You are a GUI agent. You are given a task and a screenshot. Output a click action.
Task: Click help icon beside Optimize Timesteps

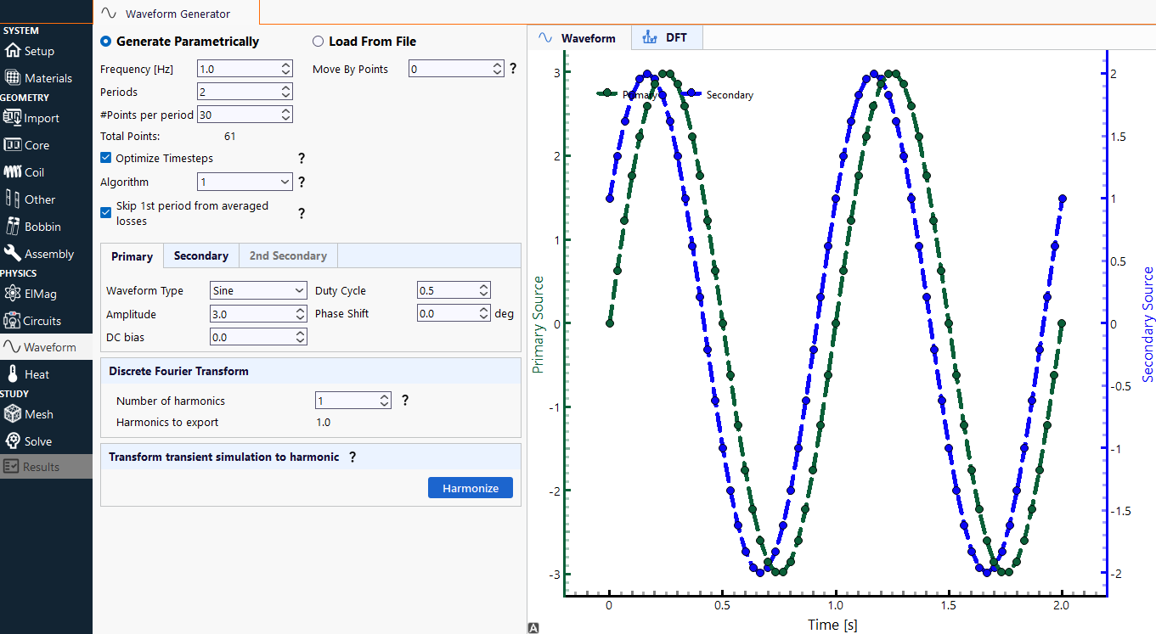[301, 158]
